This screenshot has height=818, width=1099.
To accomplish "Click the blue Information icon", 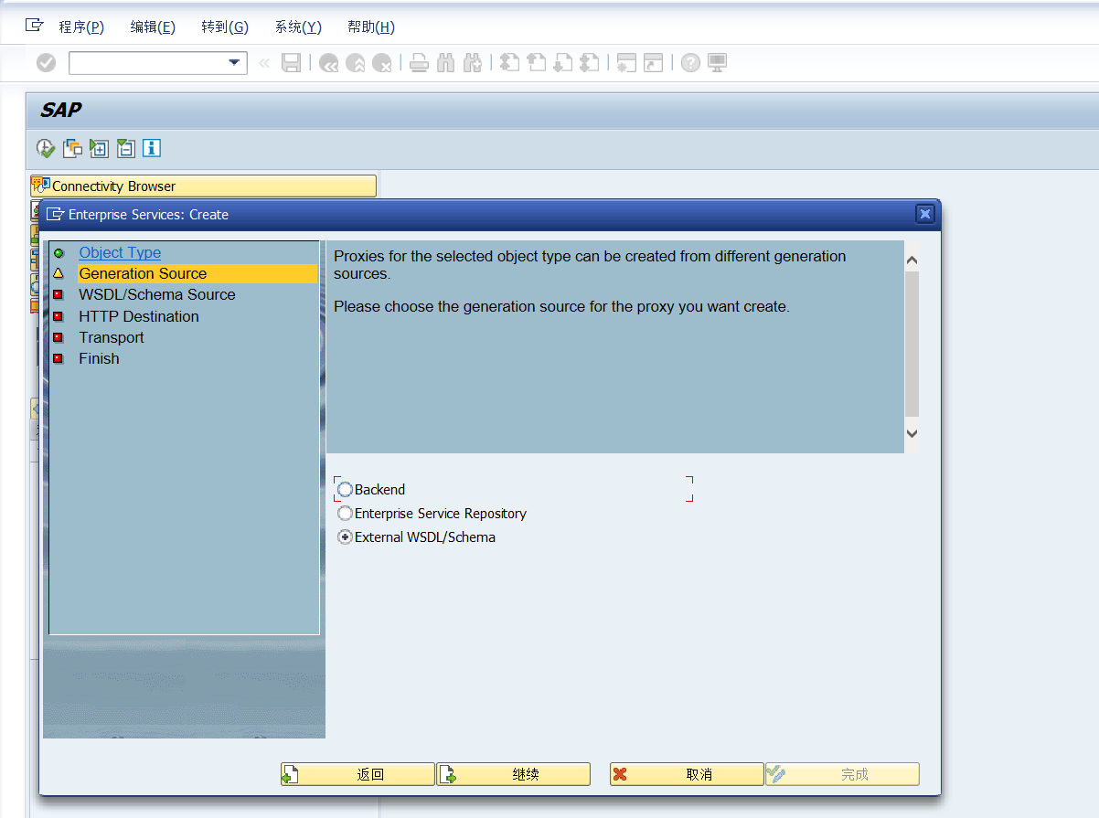I will (152, 148).
